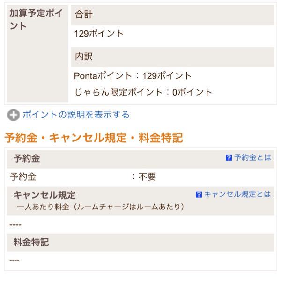
Task: Click the 合計 header in the points table
Action: (84, 15)
